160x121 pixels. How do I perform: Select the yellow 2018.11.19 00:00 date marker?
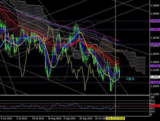pyautogui.click(x=115, y=118)
